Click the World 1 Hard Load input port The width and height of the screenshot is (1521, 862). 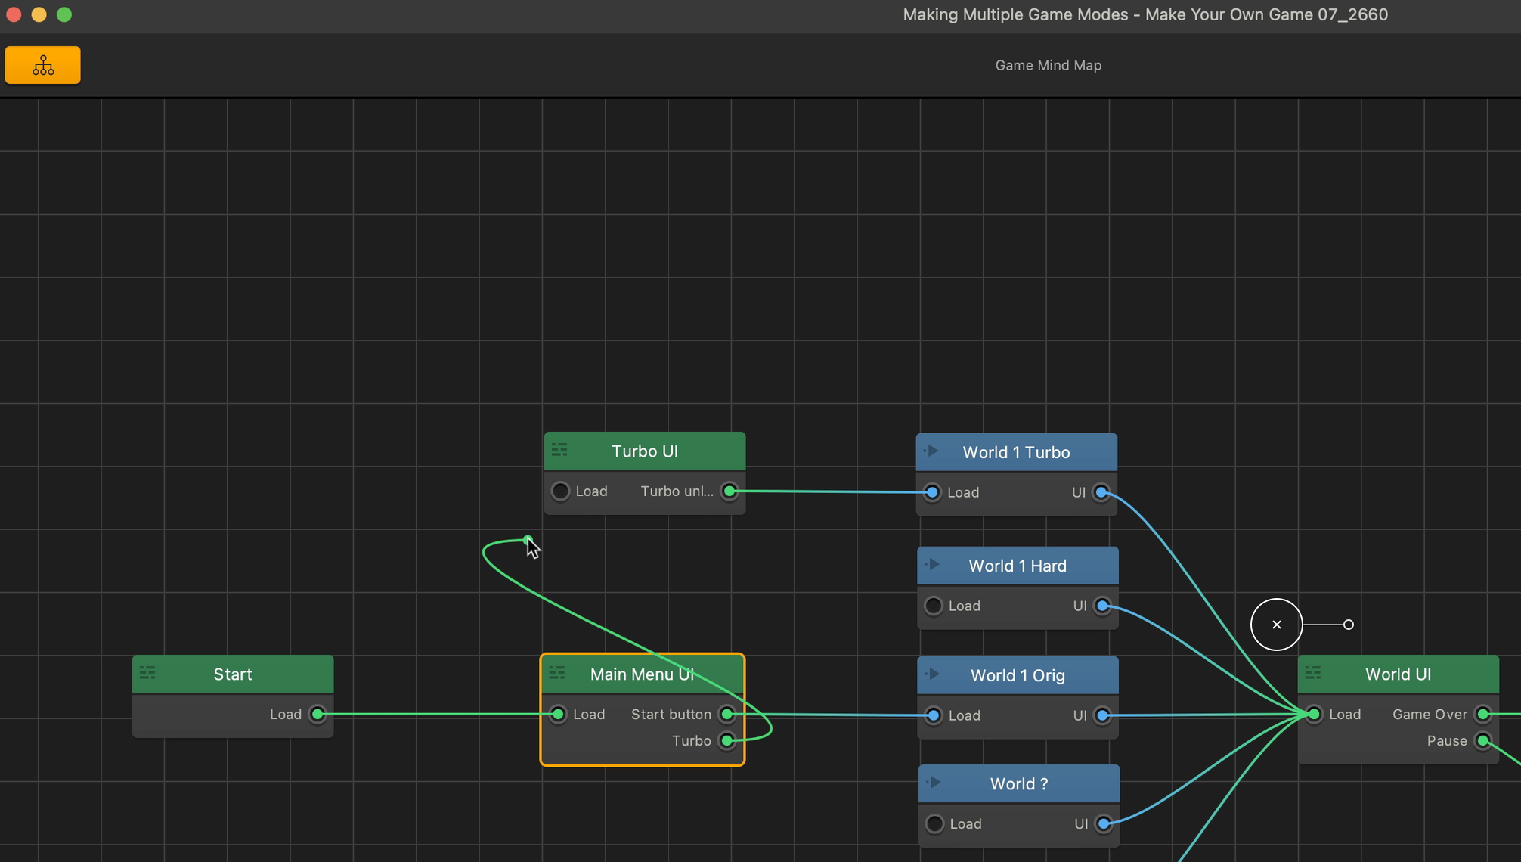point(934,606)
